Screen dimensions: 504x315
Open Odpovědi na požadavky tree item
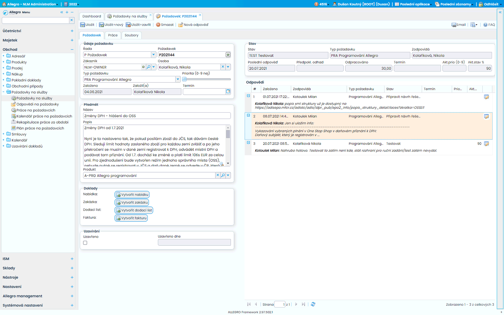click(x=37, y=104)
